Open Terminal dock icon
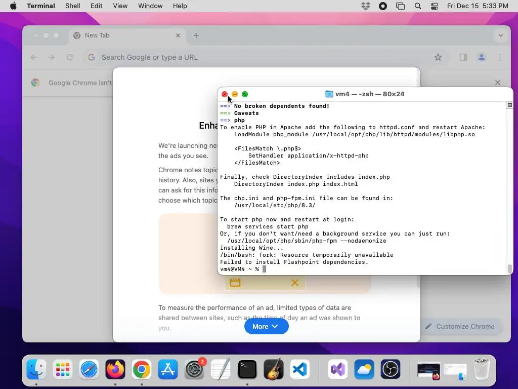 tap(247, 369)
